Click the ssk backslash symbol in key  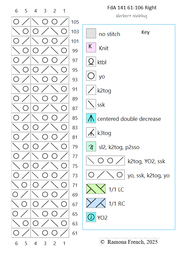click(x=91, y=104)
